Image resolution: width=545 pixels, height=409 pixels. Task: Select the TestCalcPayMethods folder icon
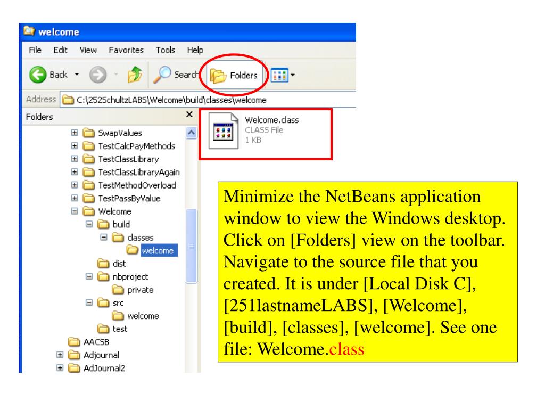(89, 146)
